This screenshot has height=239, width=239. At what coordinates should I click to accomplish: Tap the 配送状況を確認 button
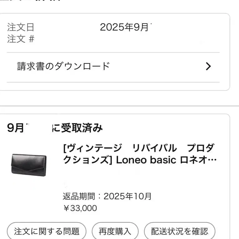(179, 231)
